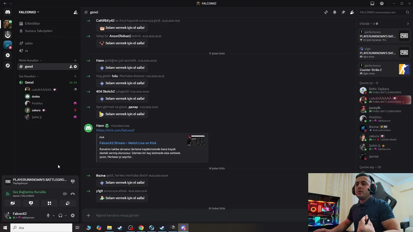Wave to Anzor(Rıdvan) with Selam button
This screenshot has height=232, width=413.
tap(122, 43)
